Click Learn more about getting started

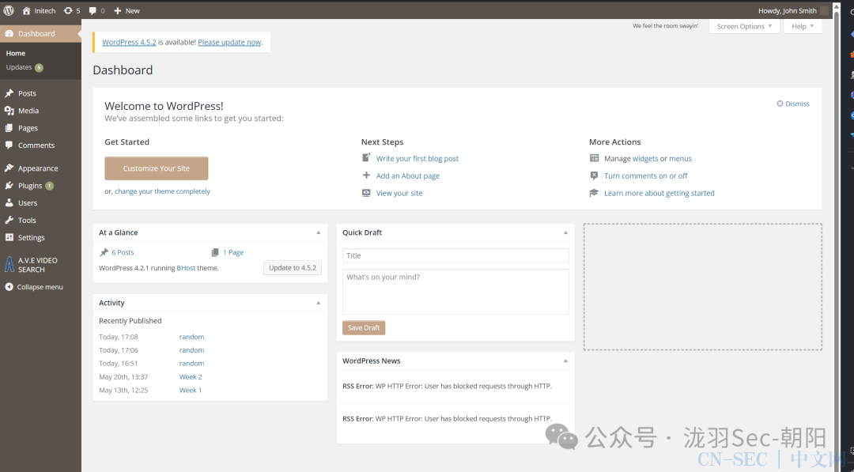click(659, 193)
